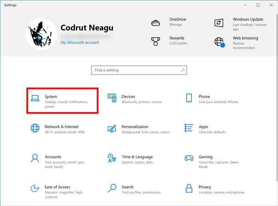Open the Time & Language icon
Image resolution: width=278 pixels, height=206 pixels.
click(x=112, y=158)
